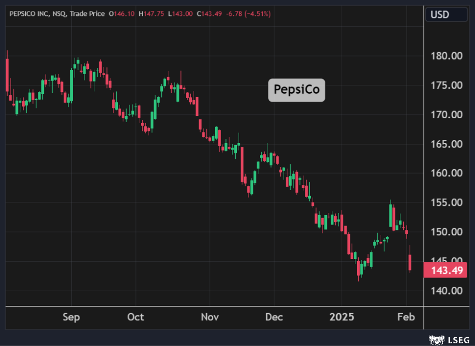Click the Dec label on time axis
The width and height of the screenshot is (475, 346).
pos(274,317)
